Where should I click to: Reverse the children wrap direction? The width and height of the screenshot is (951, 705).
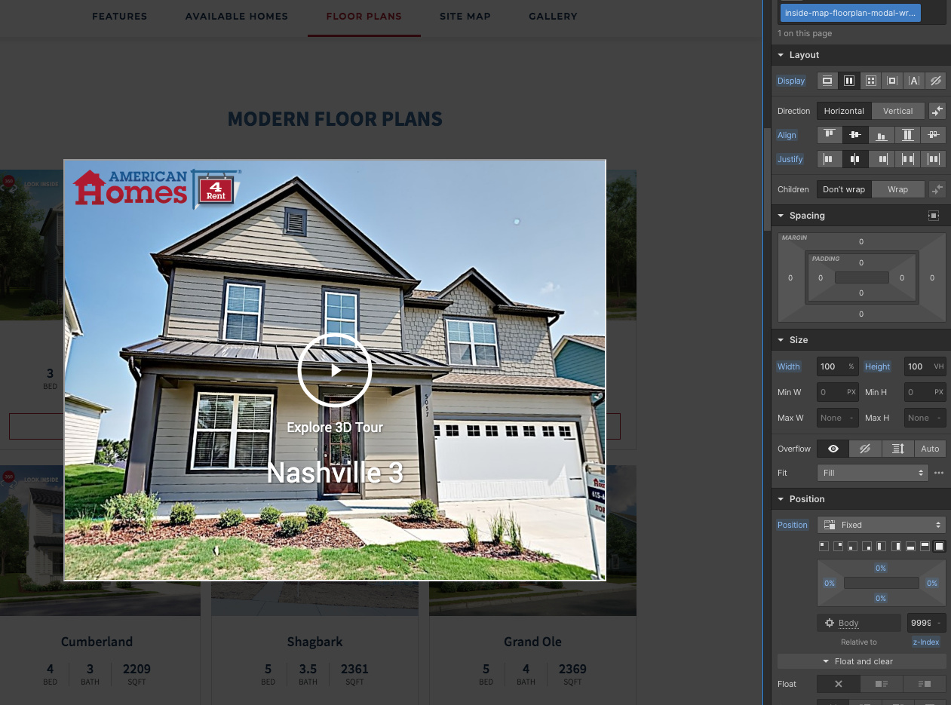point(937,189)
